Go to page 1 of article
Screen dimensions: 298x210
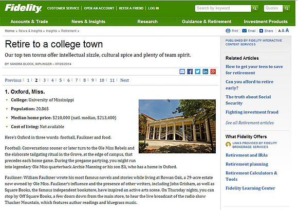28,80
